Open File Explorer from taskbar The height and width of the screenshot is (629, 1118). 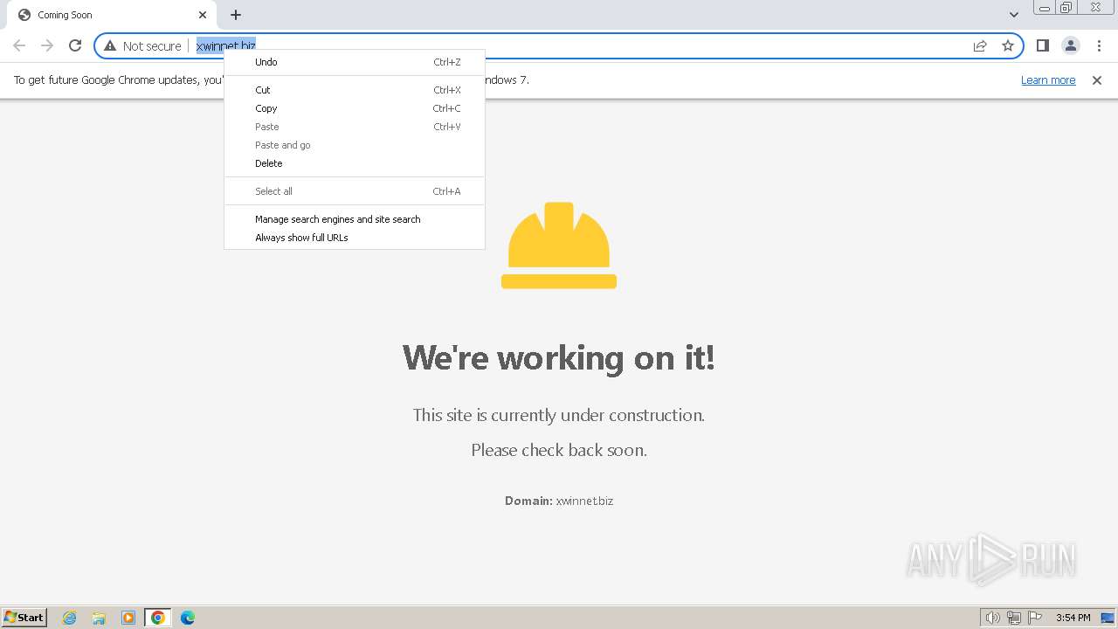click(x=99, y=618)
